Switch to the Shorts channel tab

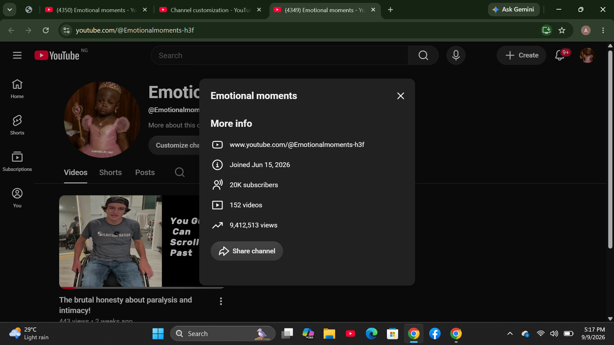tap(110, 172)
